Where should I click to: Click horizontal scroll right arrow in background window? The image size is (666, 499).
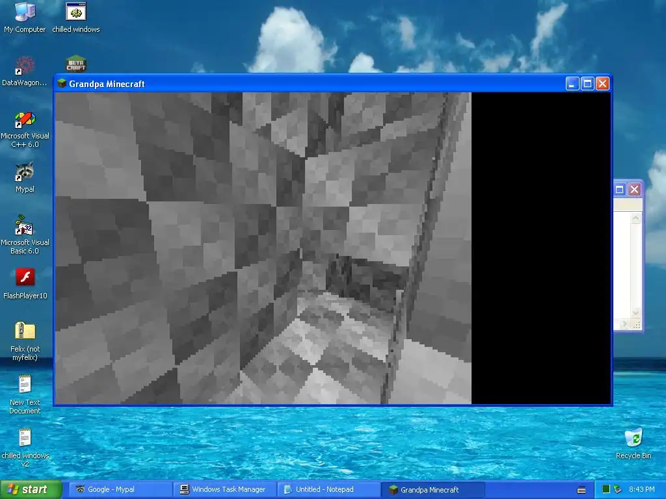point(624,324)
